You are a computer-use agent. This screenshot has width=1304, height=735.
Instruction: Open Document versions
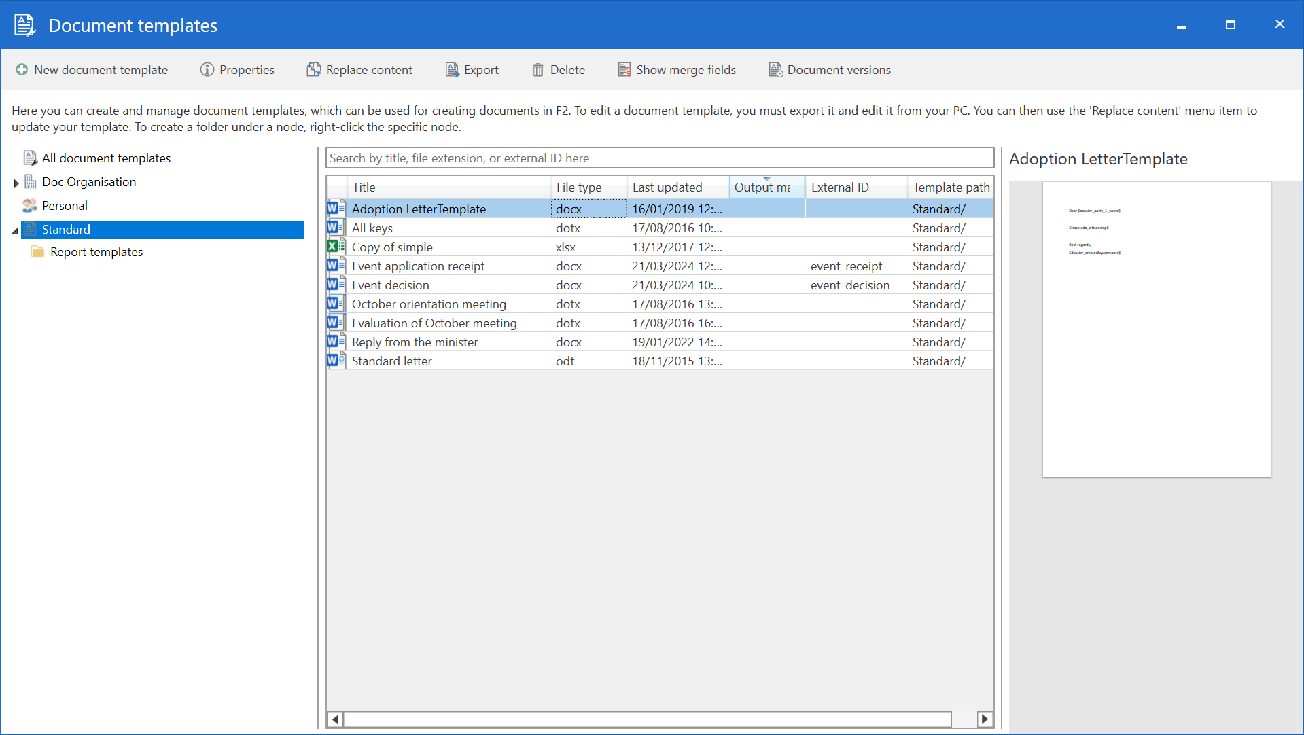coord(830,70)
